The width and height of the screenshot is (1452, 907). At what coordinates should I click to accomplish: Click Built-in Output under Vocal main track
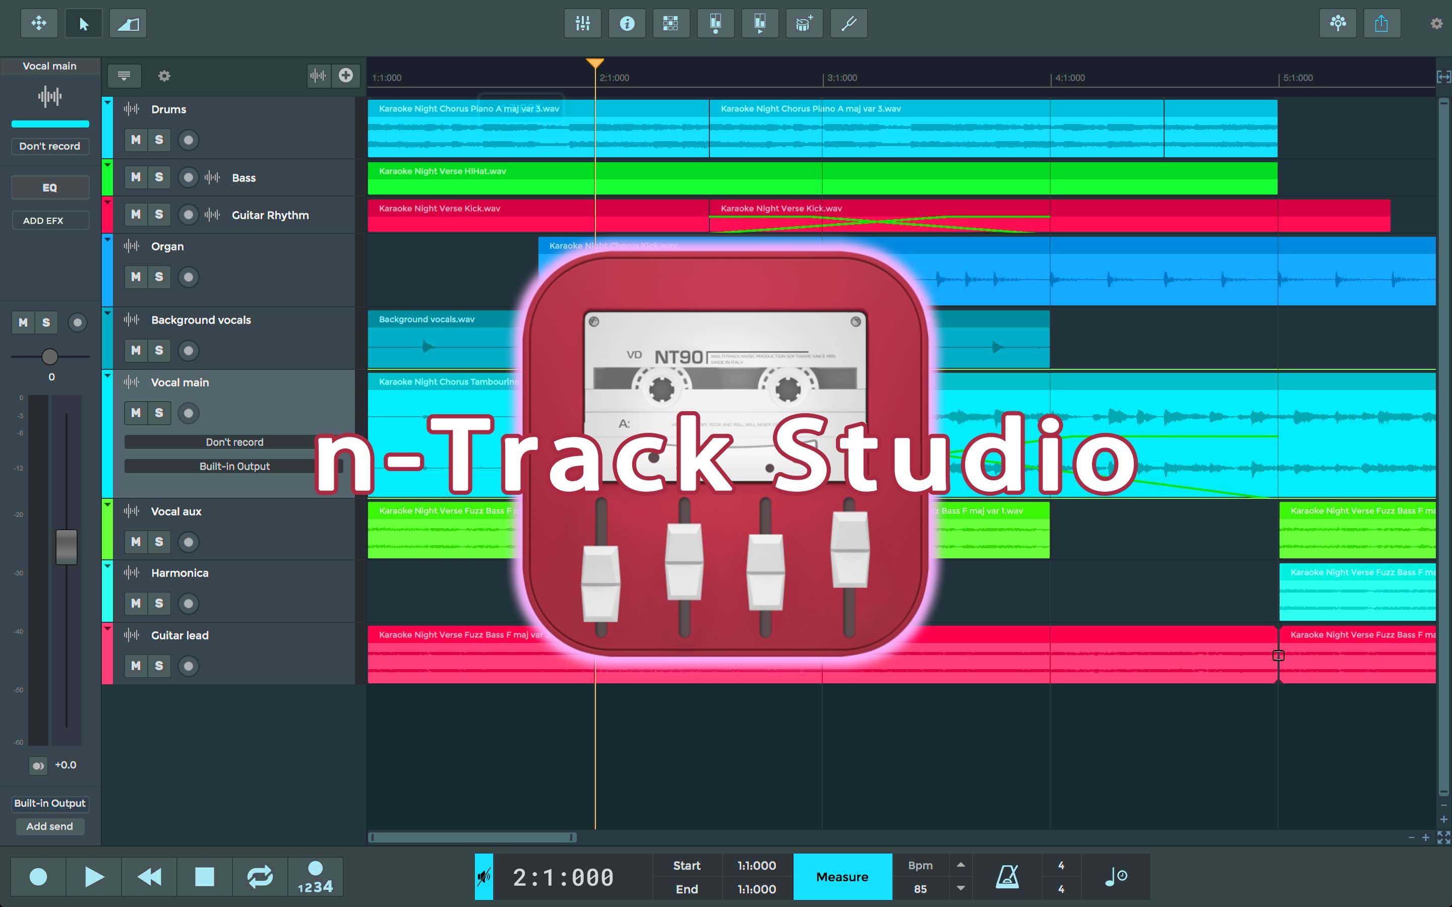coord(234,466)
